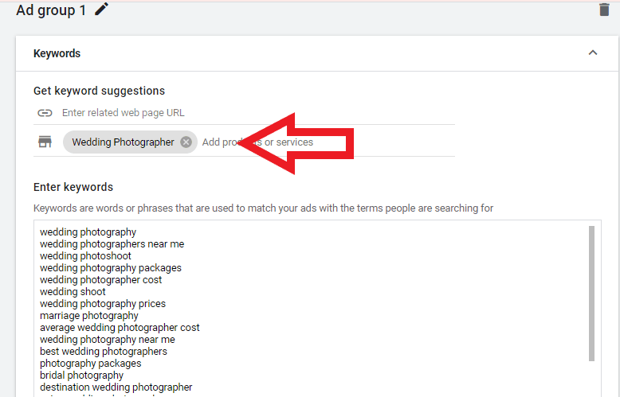620x397 pixels.
Task: Collapse the Keywords section using the chevron
Action: tap(592, 53)
